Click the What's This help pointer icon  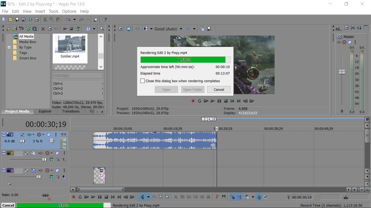click(x=105, y=19)
